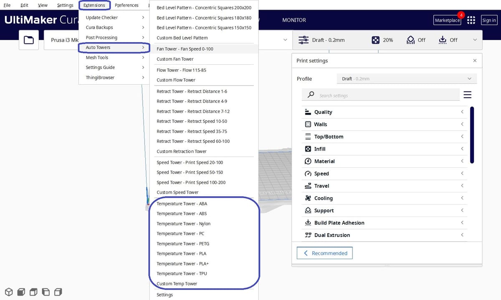501x300 pixels.
Task: Choose Temperature Tower - ABS
Action: pyautogui.click(x=204, y=214)
